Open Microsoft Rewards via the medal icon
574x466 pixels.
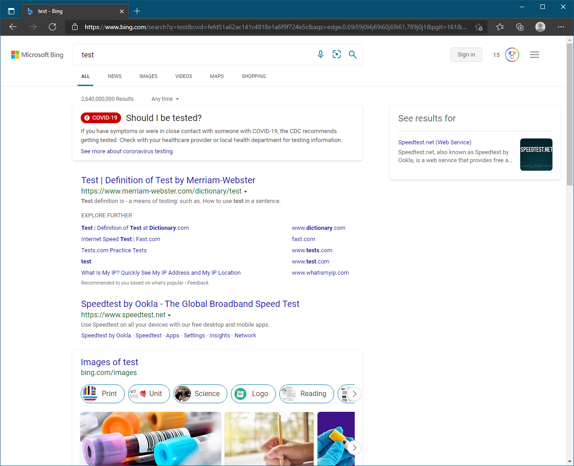[512, 54]
